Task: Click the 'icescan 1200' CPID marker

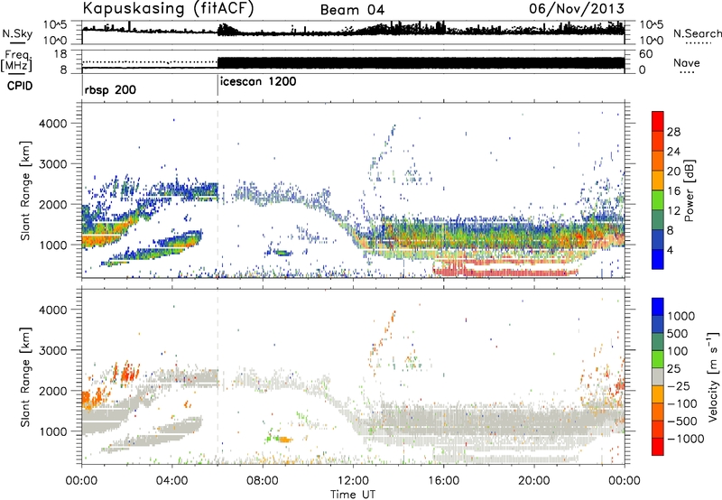Action: pos(258,82)
